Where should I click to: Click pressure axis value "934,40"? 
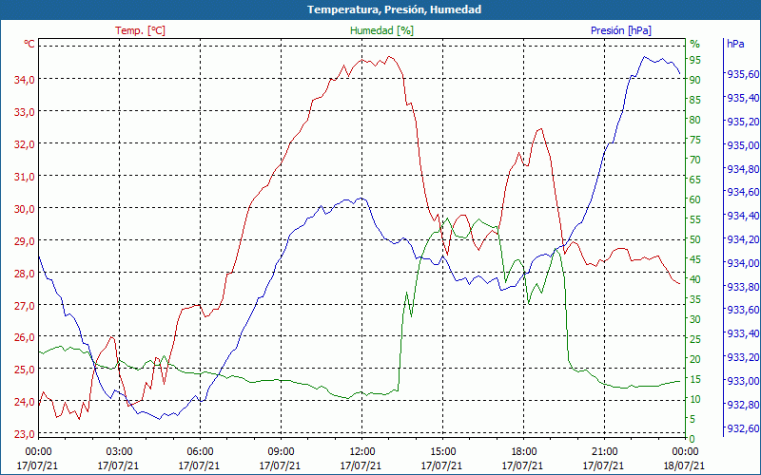coord(743,216)
